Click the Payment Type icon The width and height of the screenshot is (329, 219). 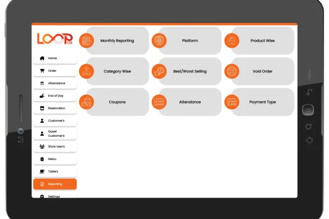(231, 102)
